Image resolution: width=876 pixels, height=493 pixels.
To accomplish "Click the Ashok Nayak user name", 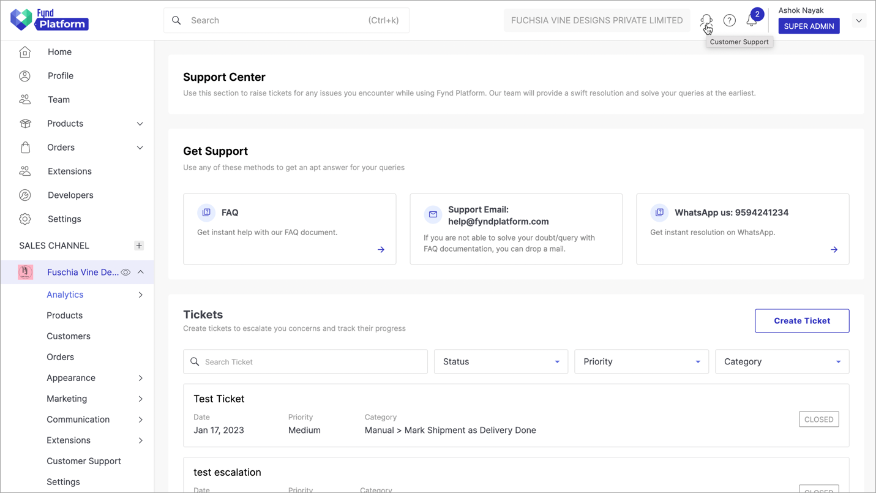I will (801, 10).
